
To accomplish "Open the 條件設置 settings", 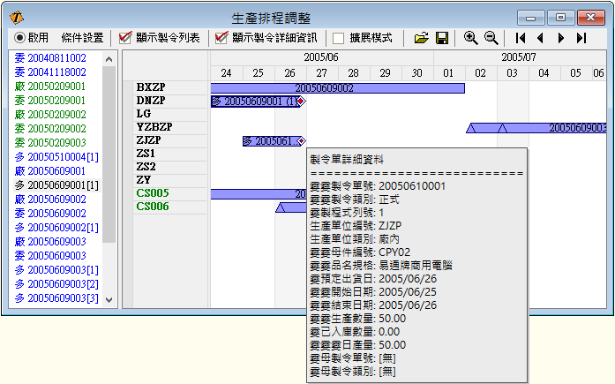I will [82, 38].
